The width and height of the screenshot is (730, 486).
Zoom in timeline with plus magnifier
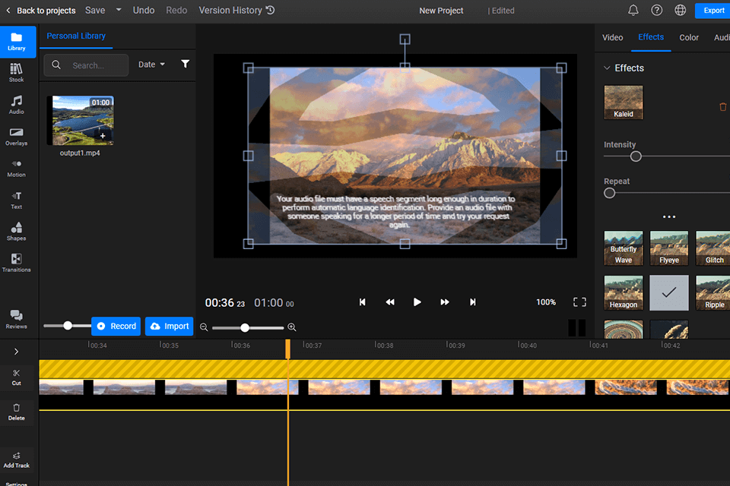(292, 327)
